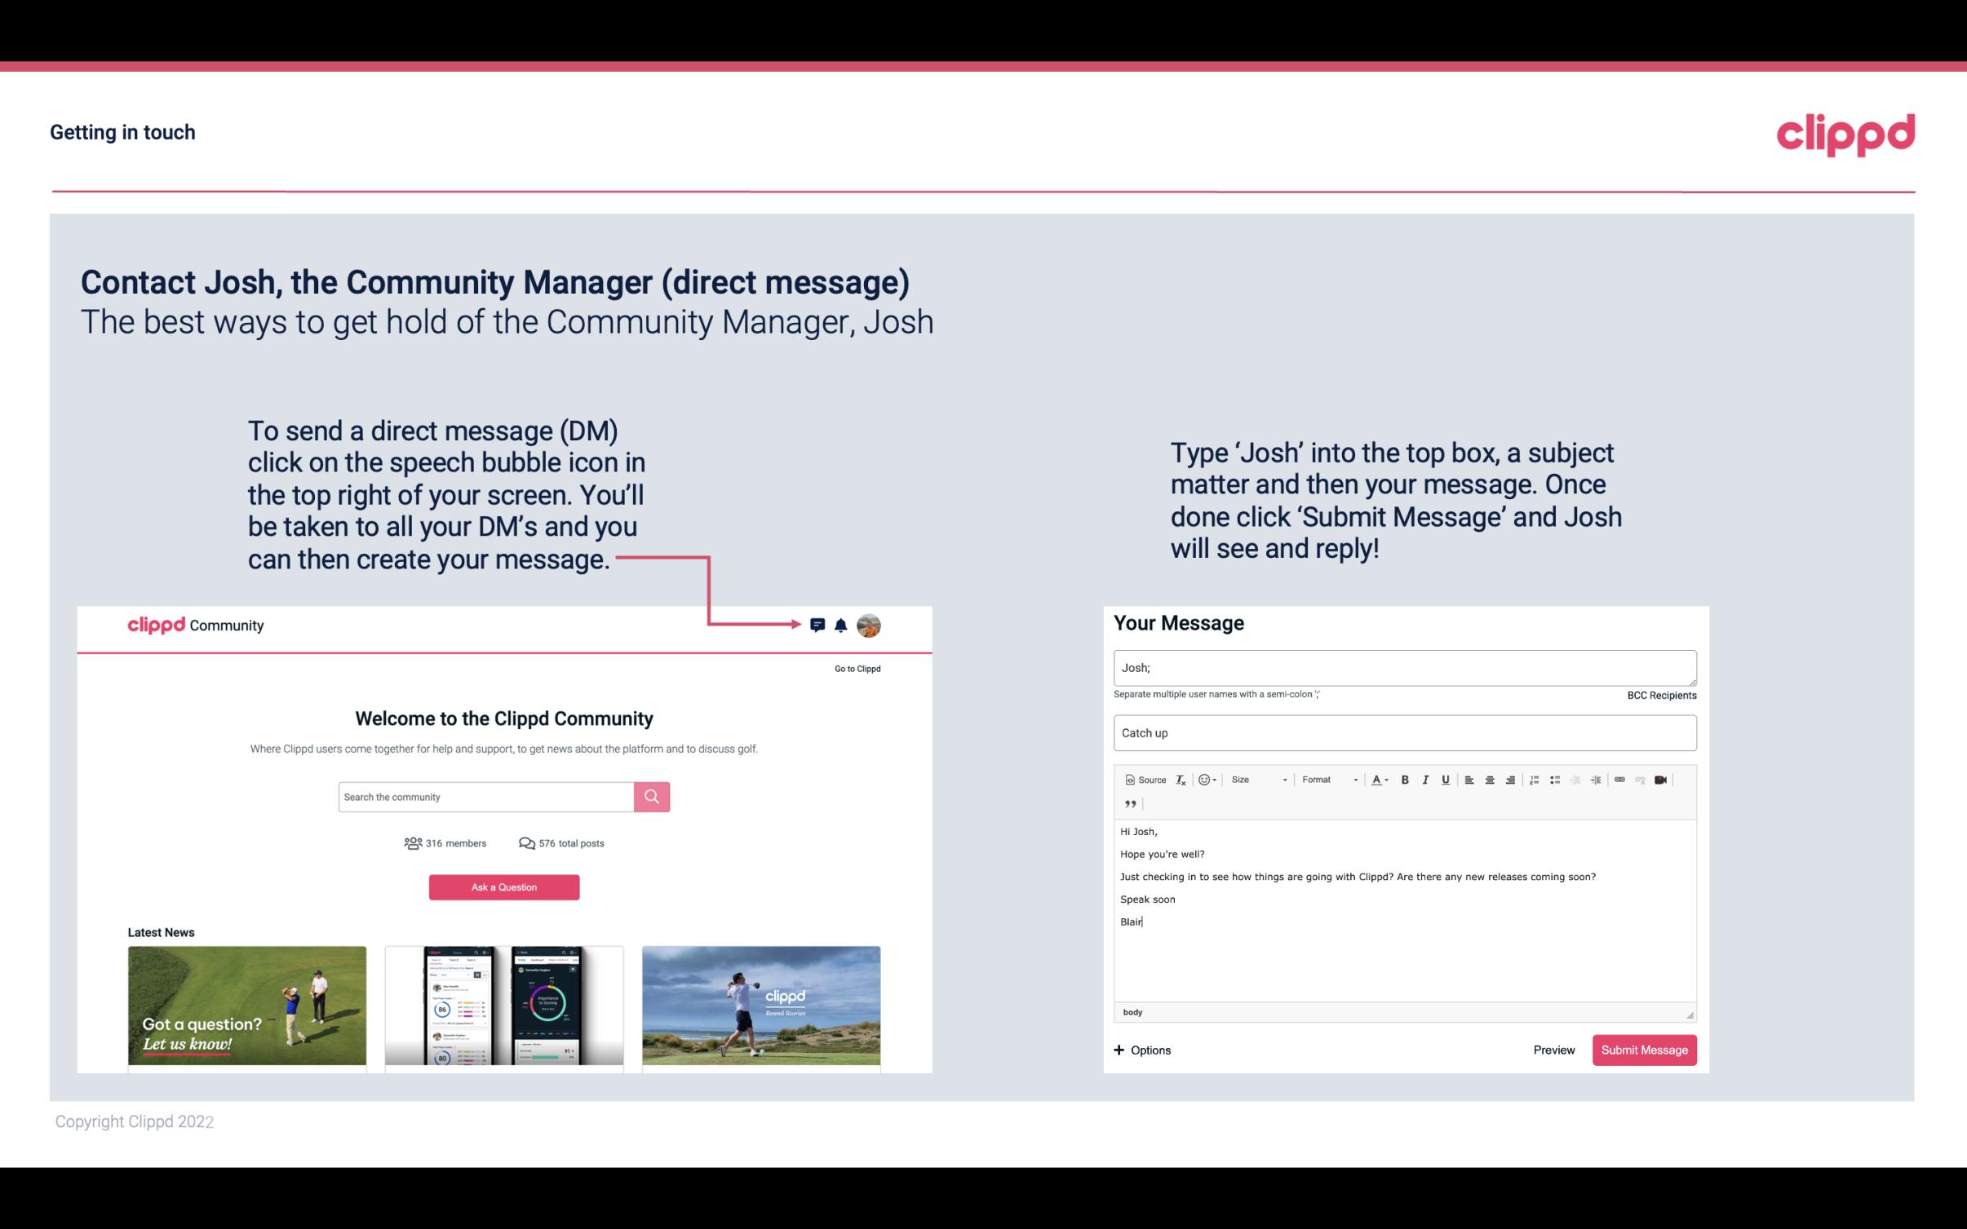Click the Preview button

(1552, 1050)
